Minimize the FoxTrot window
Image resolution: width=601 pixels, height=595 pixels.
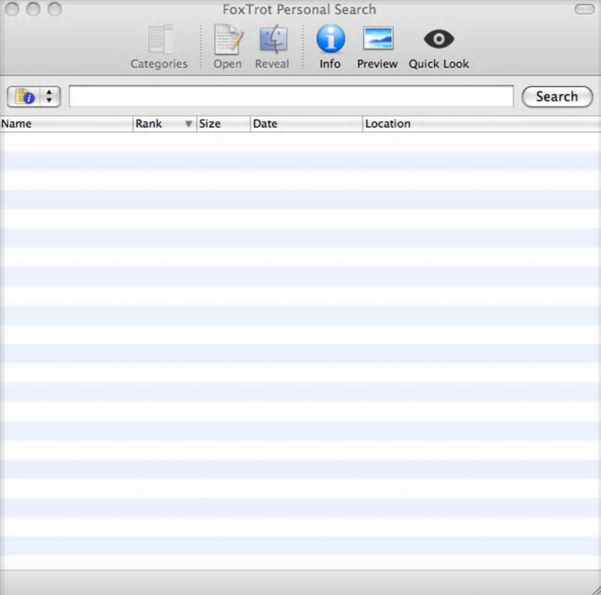click(34, 9)
